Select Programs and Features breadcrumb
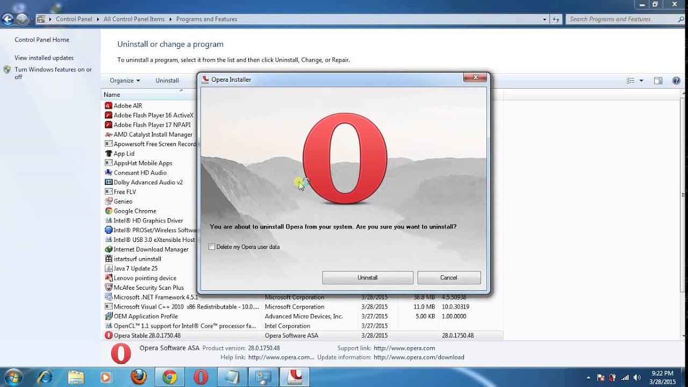 coord(206,19)
